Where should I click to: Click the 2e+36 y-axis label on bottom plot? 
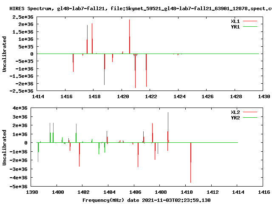20,125
